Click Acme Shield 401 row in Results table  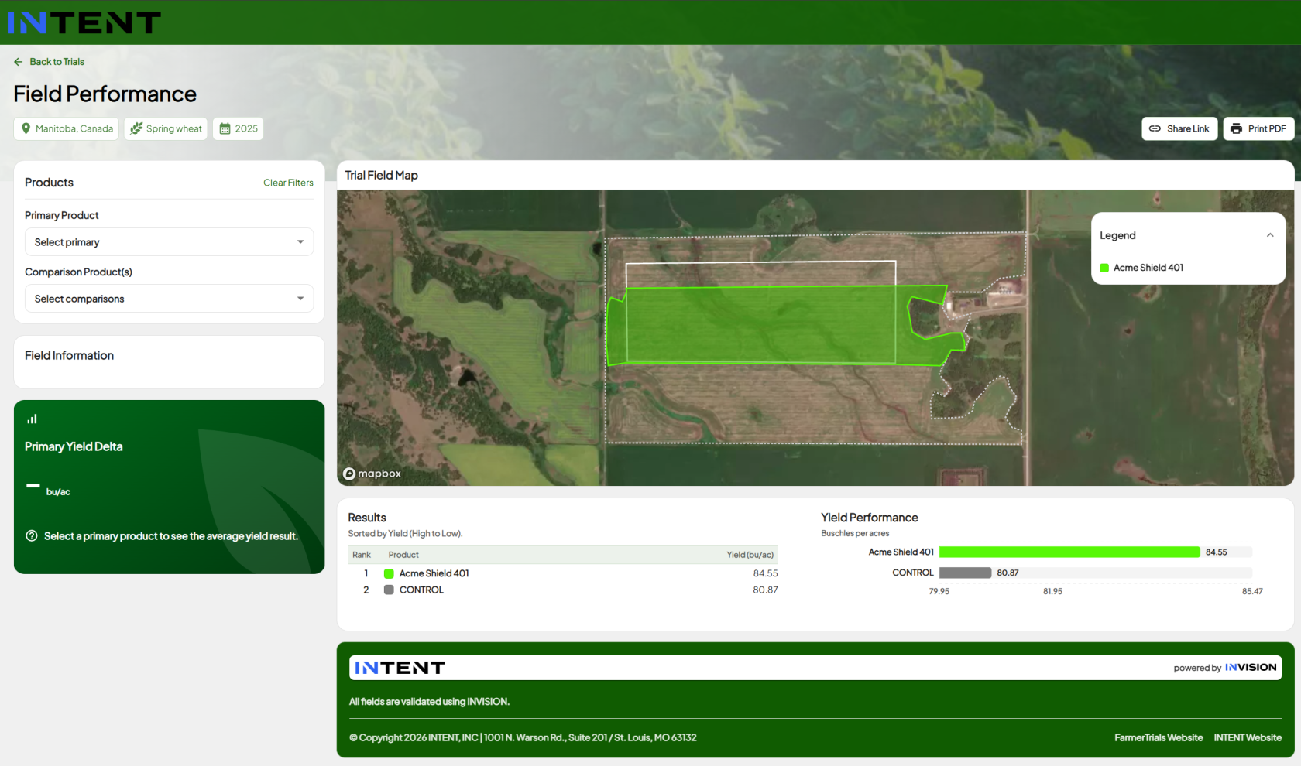[563, 573]
